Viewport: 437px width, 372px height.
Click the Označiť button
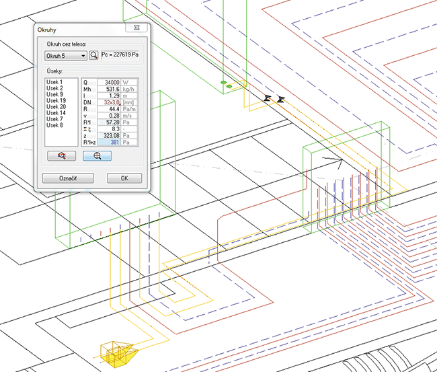point(68,178)
